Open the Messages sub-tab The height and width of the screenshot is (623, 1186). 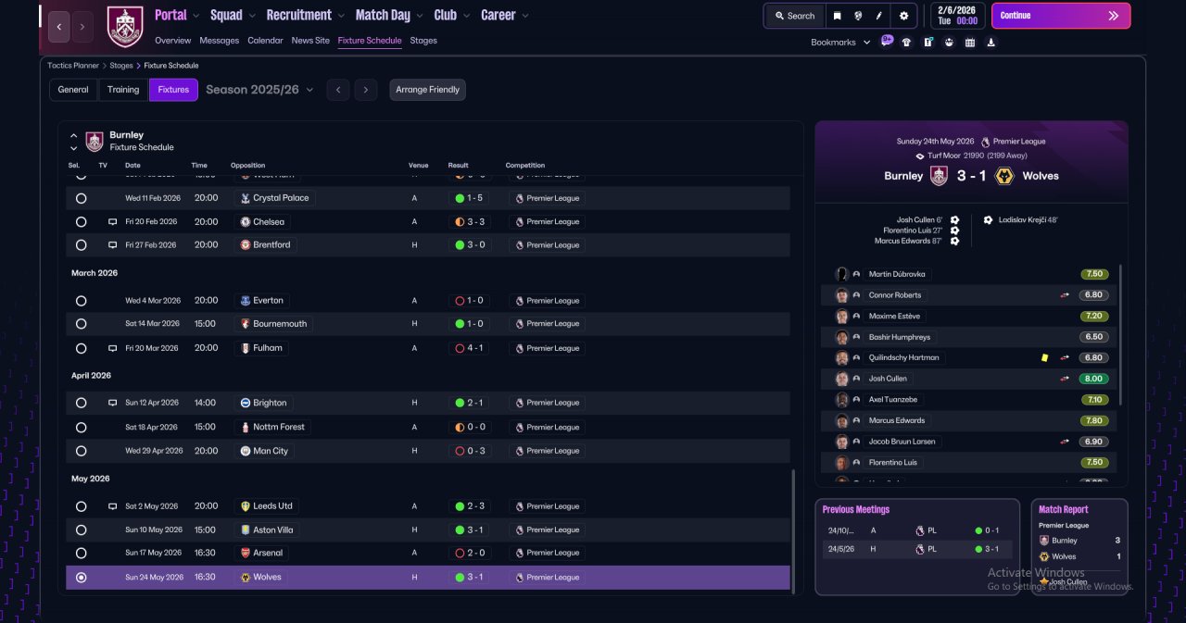coord(220,41)
